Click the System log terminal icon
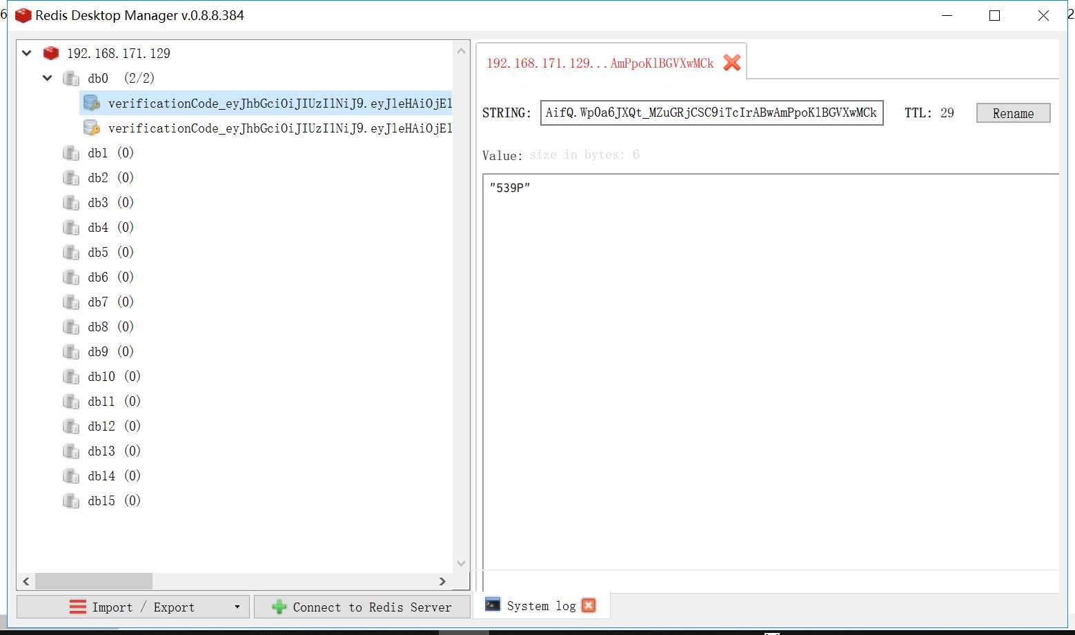1075x635 pixels. 493,605
